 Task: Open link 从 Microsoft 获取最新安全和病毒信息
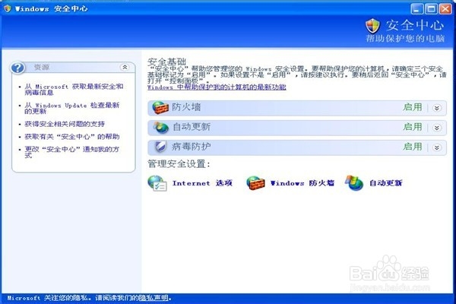coord(74,90)
